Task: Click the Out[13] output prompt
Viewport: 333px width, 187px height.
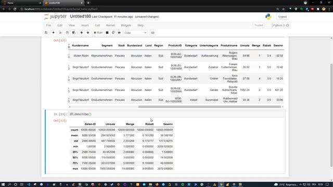Action: point(60,121)
